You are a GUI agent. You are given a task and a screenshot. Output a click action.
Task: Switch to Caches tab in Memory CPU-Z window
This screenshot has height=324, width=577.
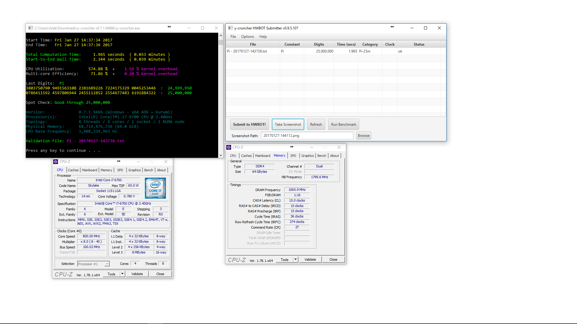[246, 156]
